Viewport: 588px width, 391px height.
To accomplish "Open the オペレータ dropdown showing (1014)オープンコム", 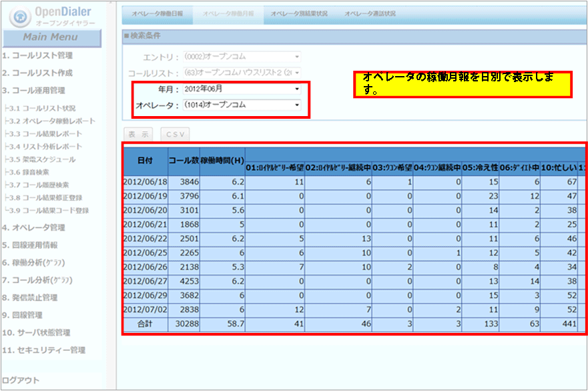I will pyautogui.click(x=242, y=105).
